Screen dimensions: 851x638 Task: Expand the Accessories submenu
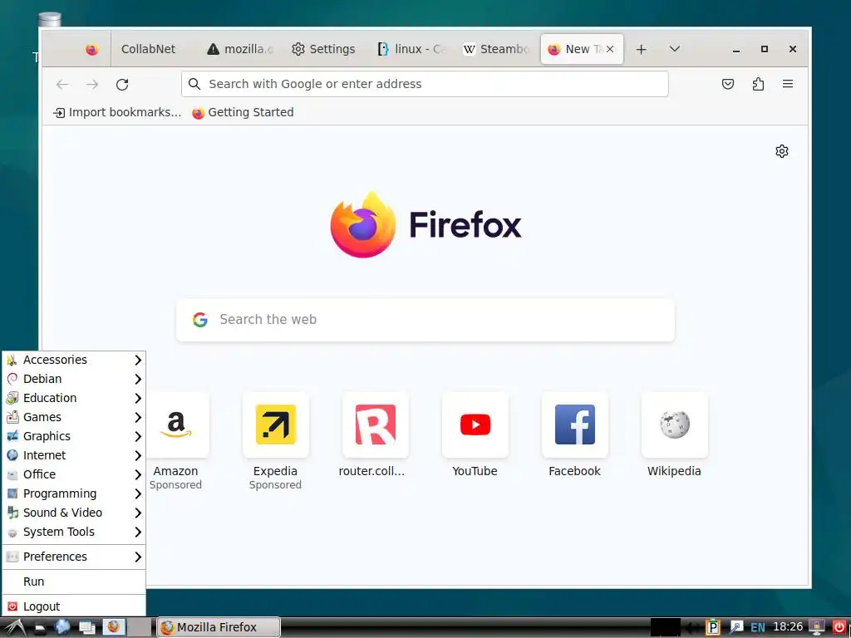74,360
